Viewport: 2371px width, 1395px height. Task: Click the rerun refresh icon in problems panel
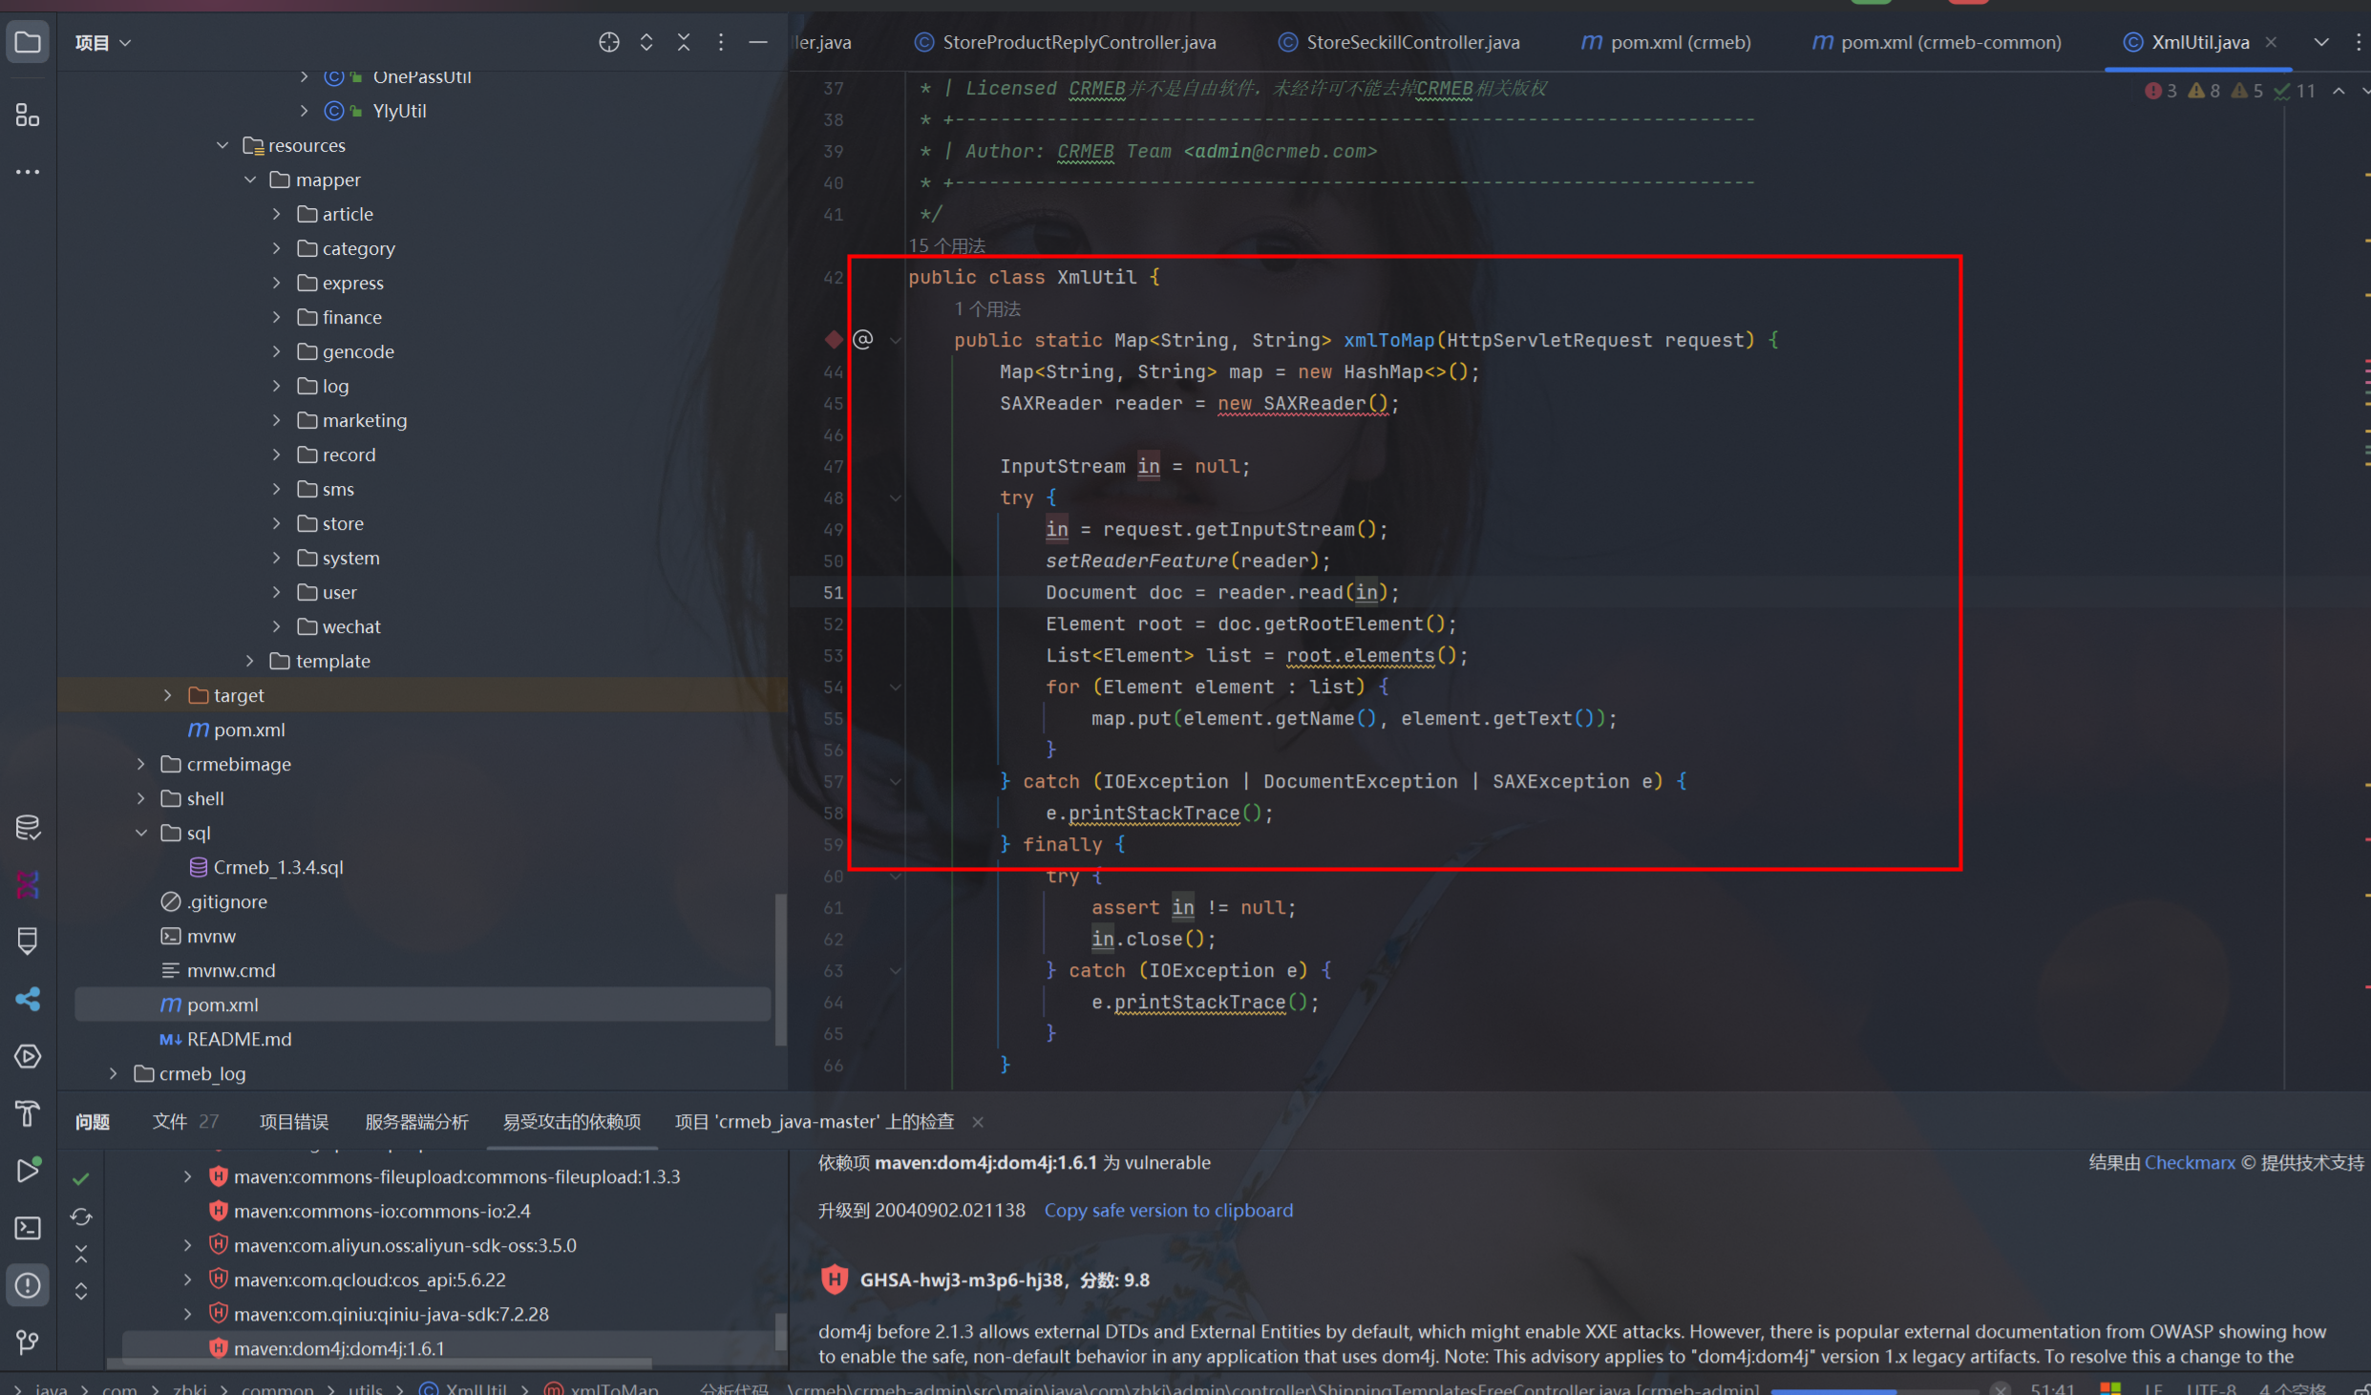pyautogui.click(x=81, y=1216)
